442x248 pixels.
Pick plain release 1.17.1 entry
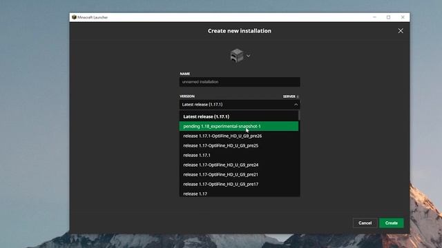(238, 155)
